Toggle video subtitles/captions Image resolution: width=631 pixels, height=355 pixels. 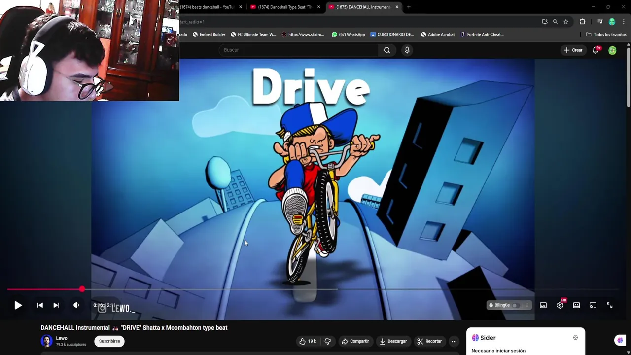pyautogui.click(x=543, y=305)
